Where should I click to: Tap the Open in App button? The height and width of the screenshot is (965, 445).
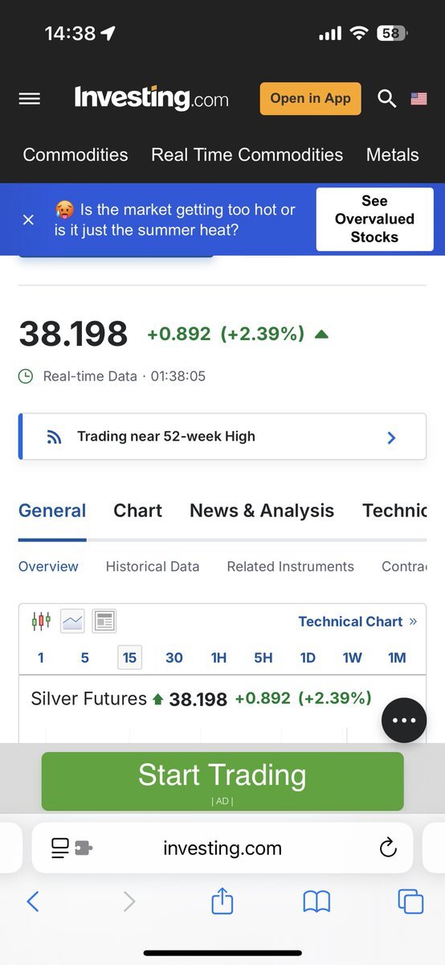(310, 99)
